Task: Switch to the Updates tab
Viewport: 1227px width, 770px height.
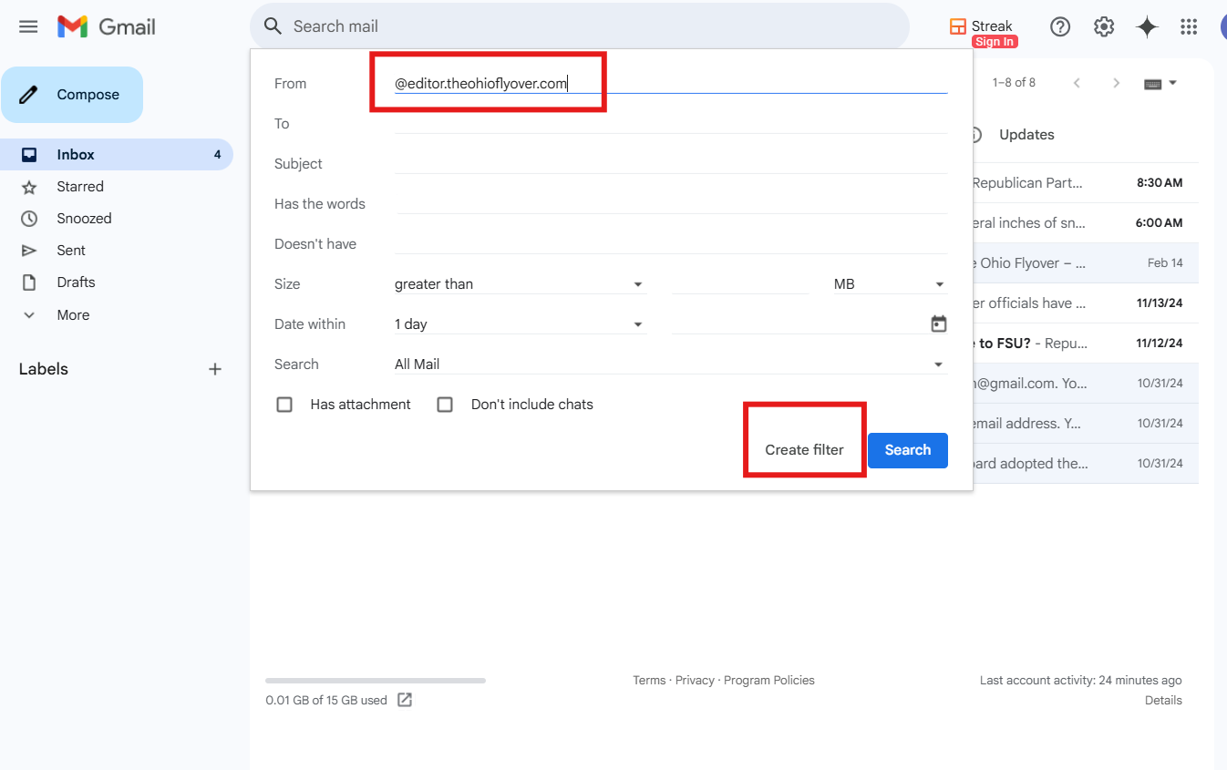Action: click(1026, 135)
